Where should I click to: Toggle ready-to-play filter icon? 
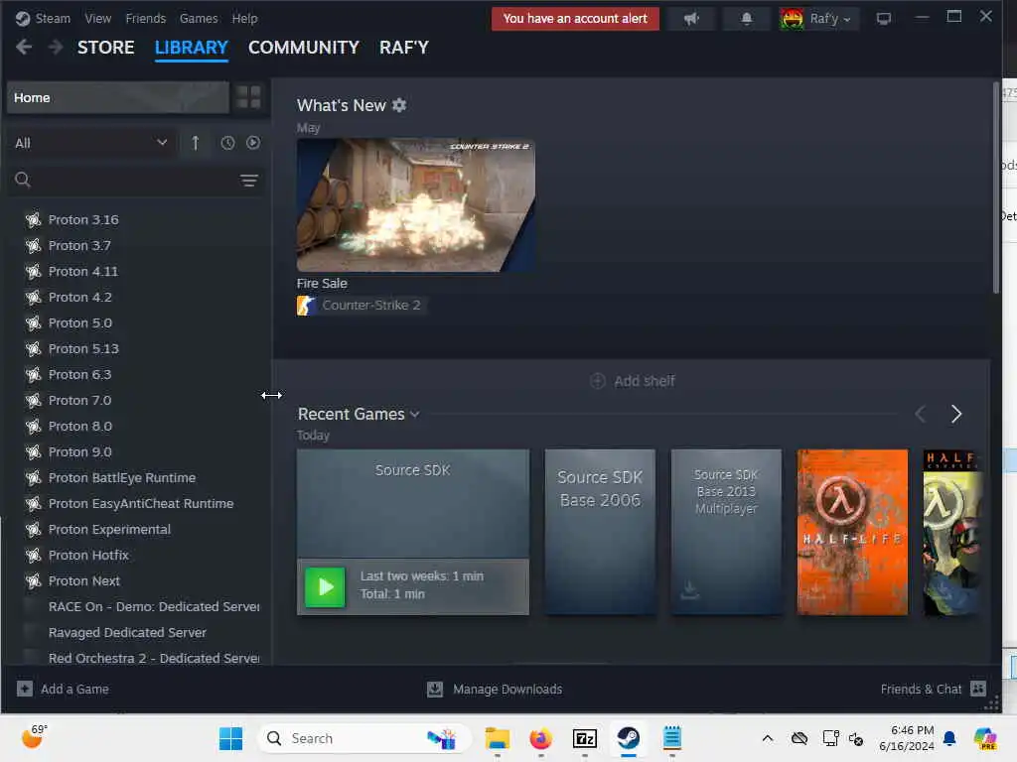[x=253, y=143]
